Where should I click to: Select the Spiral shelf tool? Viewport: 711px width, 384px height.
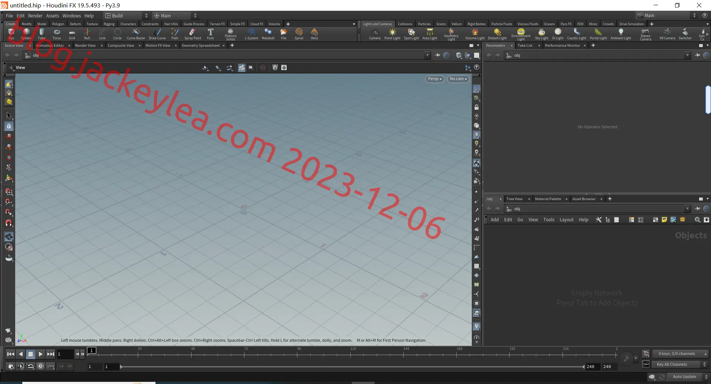click(x=299, y=34)
